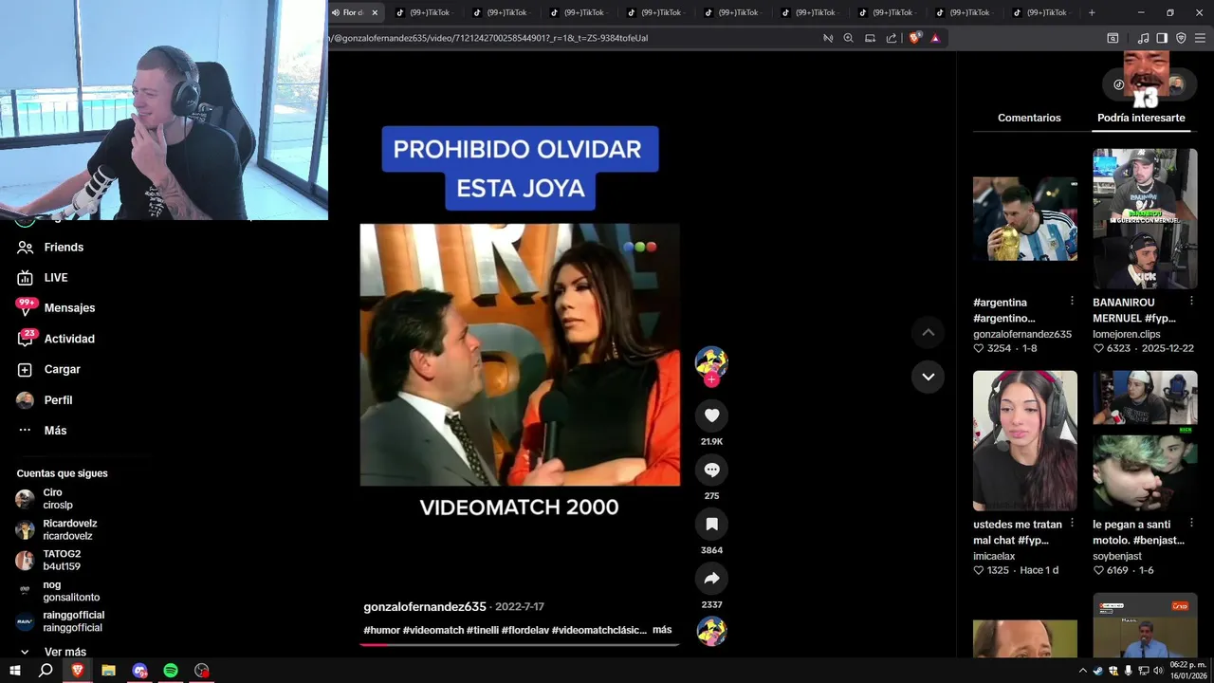This screenshot has width=1214, height=683.
Task: Click the install-app icon in the address bar
Action: coord(870,38)
